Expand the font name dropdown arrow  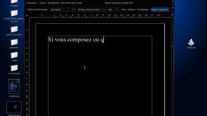click(105, 10)
